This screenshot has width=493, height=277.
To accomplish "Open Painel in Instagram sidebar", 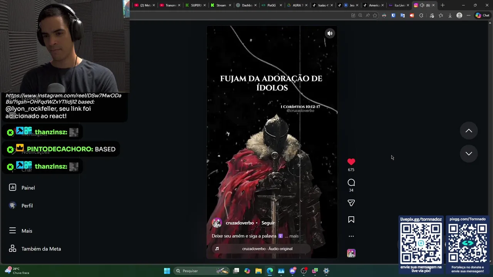I will click(x=28, y=188).
